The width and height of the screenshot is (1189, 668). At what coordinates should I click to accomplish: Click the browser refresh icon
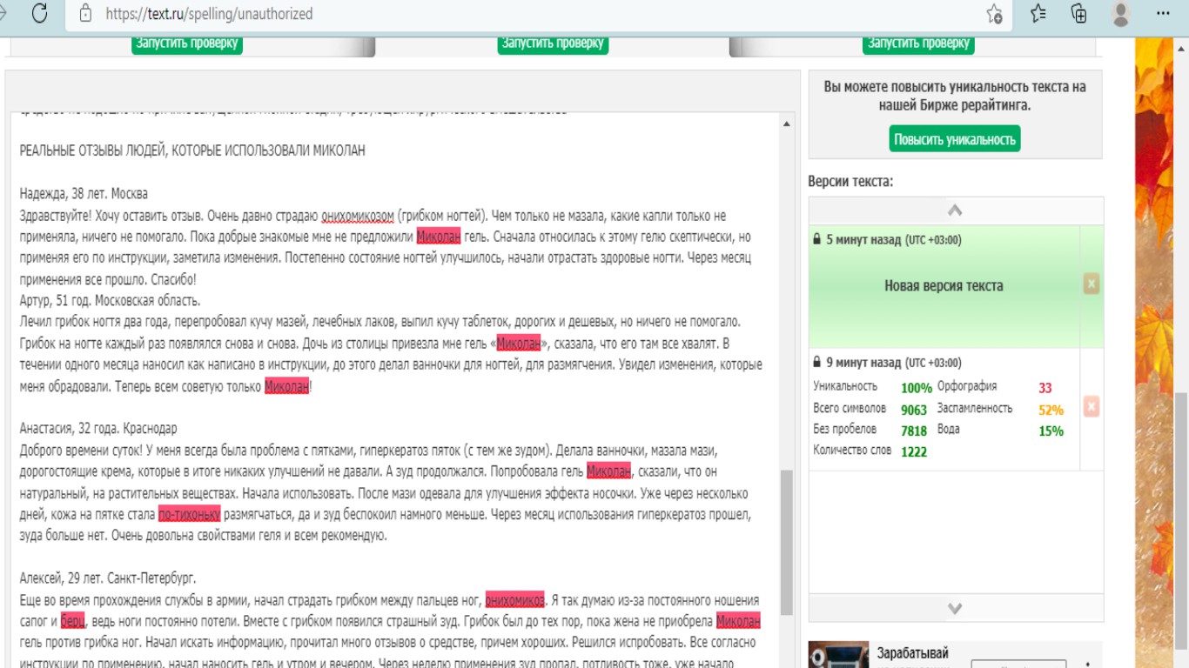tap(39, 13)
